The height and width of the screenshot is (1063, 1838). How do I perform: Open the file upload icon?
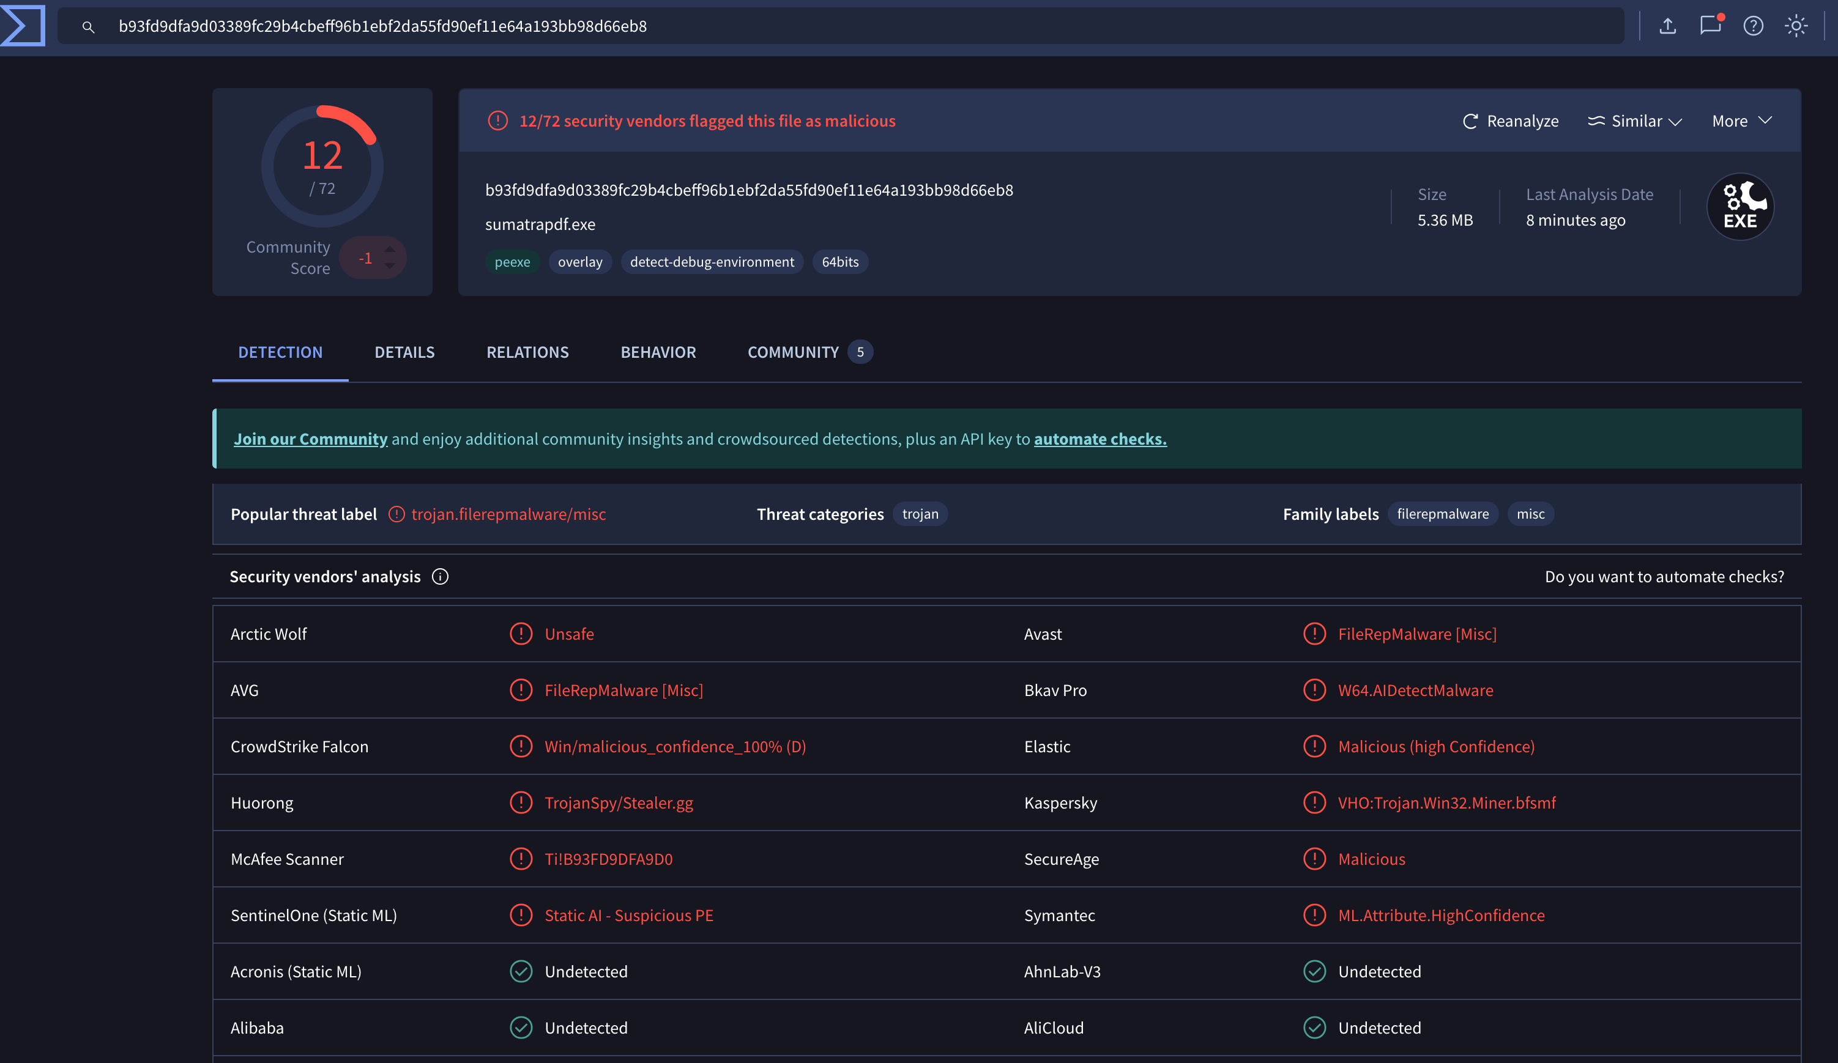tap(1667, 25)
